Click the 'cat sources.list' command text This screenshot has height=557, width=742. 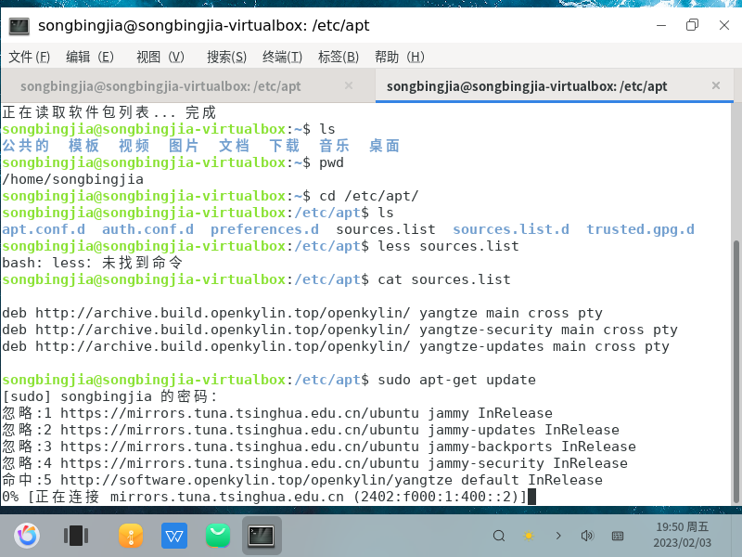point(444,279)
